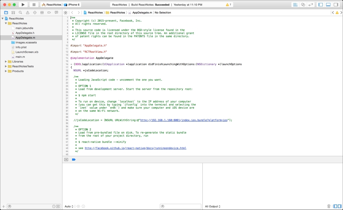343x210 pixels.
Task: Open the Find navigator search icon
Action: (20, 13)
